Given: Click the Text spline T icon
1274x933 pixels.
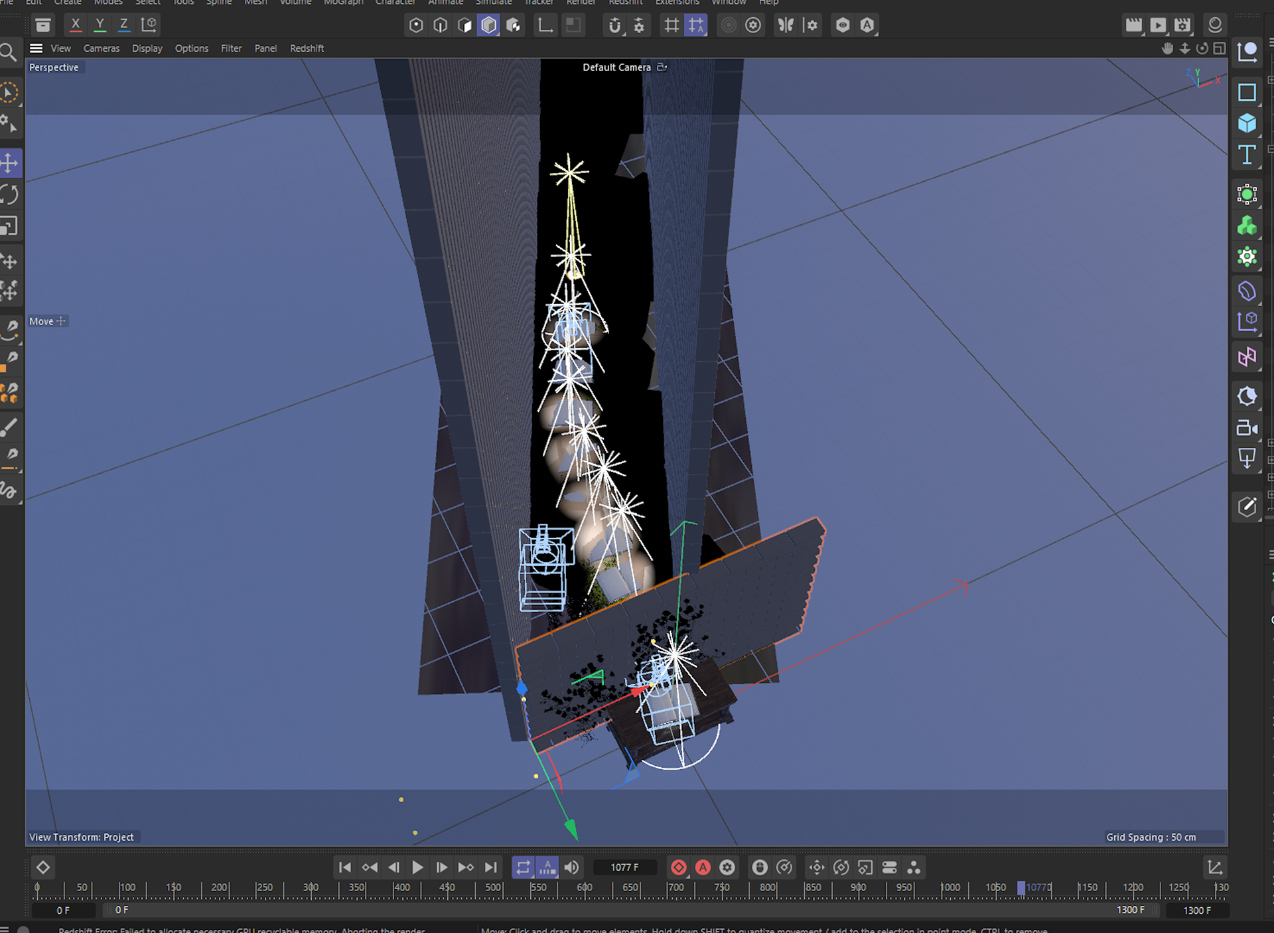Looking at the screenshot, I should click(1247, 155).
